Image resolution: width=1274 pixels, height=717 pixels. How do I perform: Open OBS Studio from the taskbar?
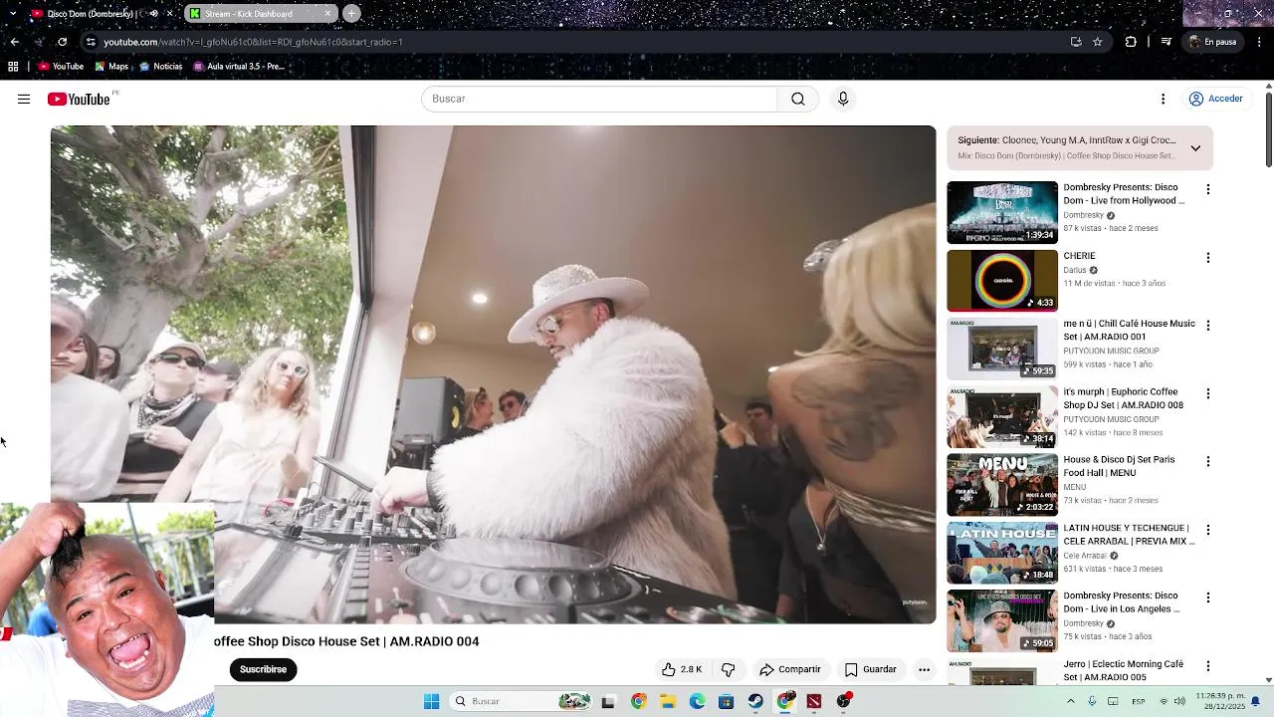[x=844, y=701]
